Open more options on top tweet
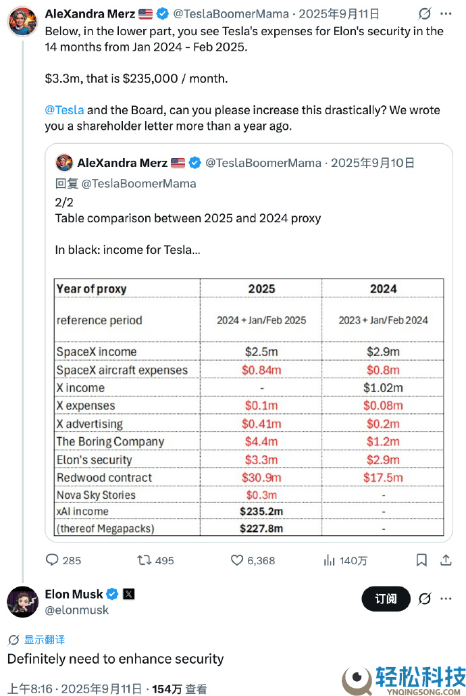The width and height of the screenshot is (466, 696). [446, 14]
